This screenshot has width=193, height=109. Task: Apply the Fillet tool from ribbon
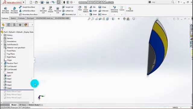[x=80, y=8]
